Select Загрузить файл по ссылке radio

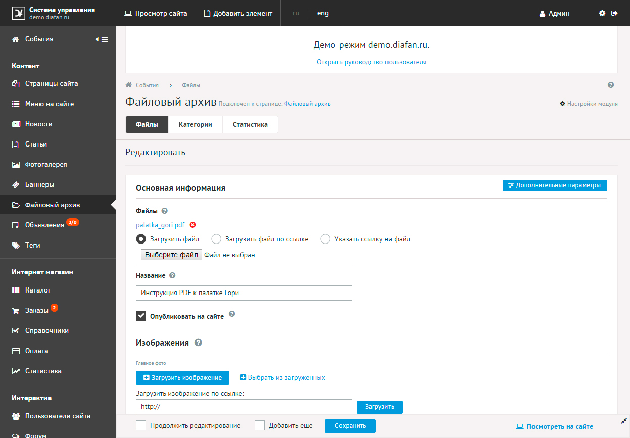[216, 239]
